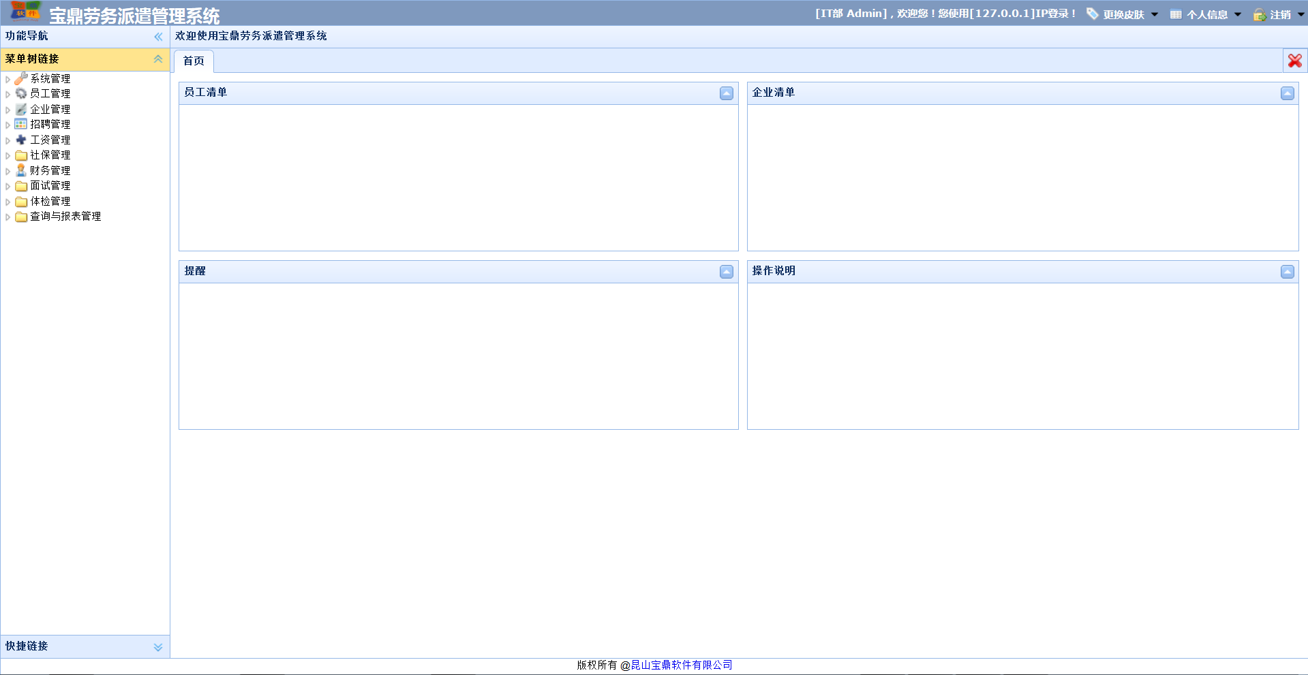Image resolution: width=1308 pixels, height=675 pixels.
Task: Select 工资管理 in the menu tree
Action: 50,140
